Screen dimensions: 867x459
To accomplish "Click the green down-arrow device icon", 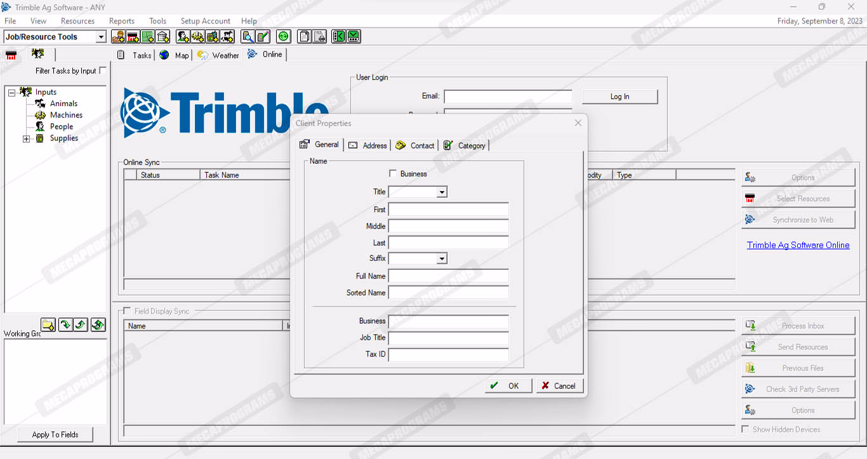I will [354, 37].
